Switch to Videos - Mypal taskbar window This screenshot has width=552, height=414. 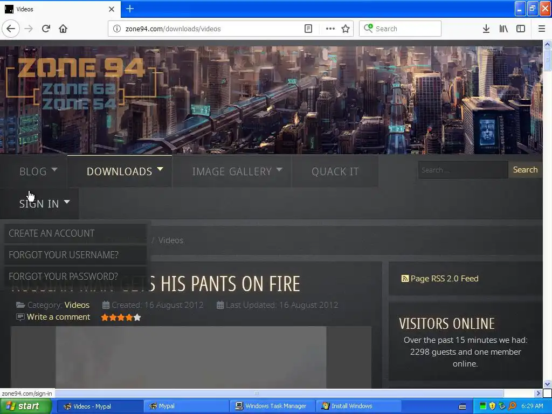pyautogui.click(x=99, y=406)
